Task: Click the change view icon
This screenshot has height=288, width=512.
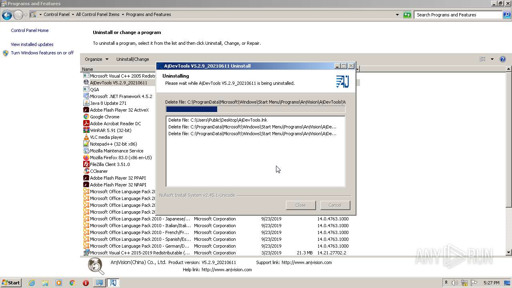Action: pos(482,59)
